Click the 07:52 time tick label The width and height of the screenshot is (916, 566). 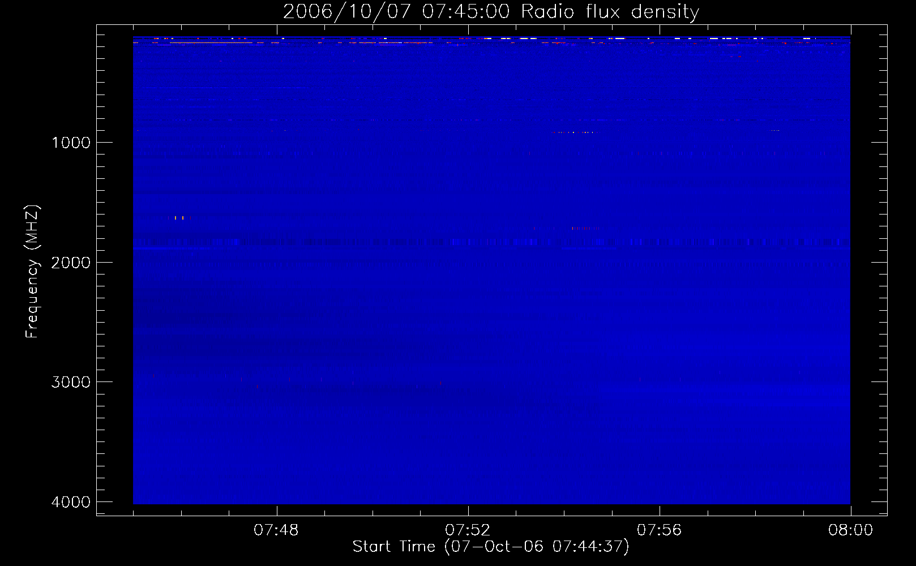point(468,530)
